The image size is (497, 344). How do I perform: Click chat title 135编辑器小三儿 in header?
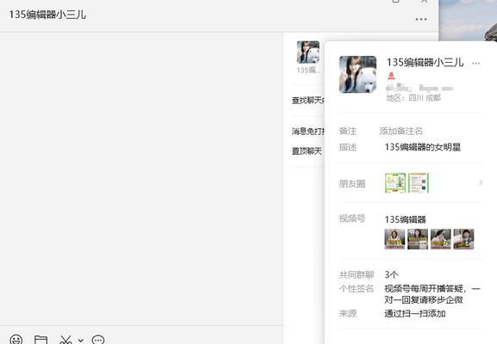click(x=47, y=15)
